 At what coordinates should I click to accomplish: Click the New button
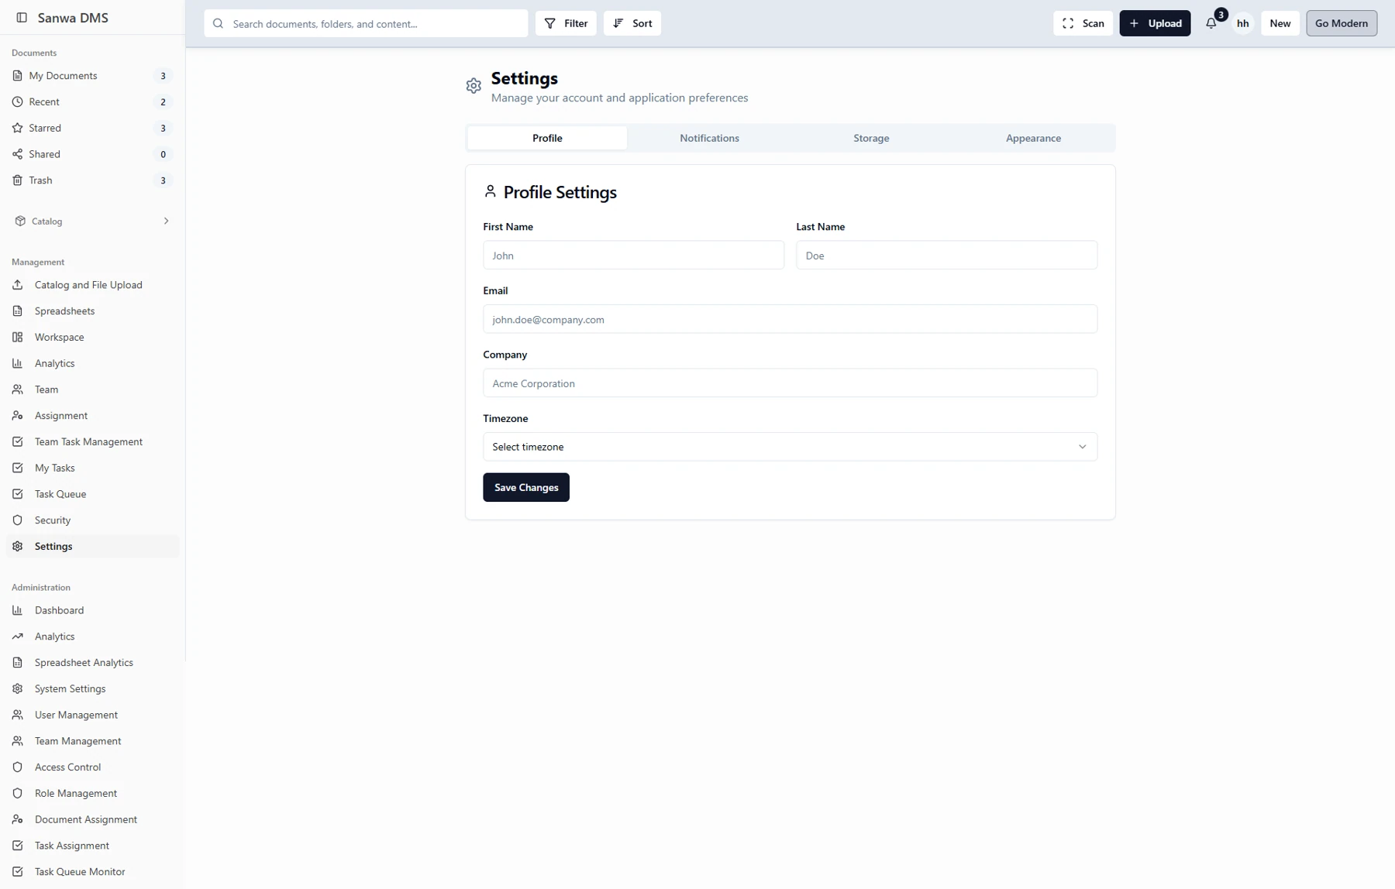click(1280, 23)
